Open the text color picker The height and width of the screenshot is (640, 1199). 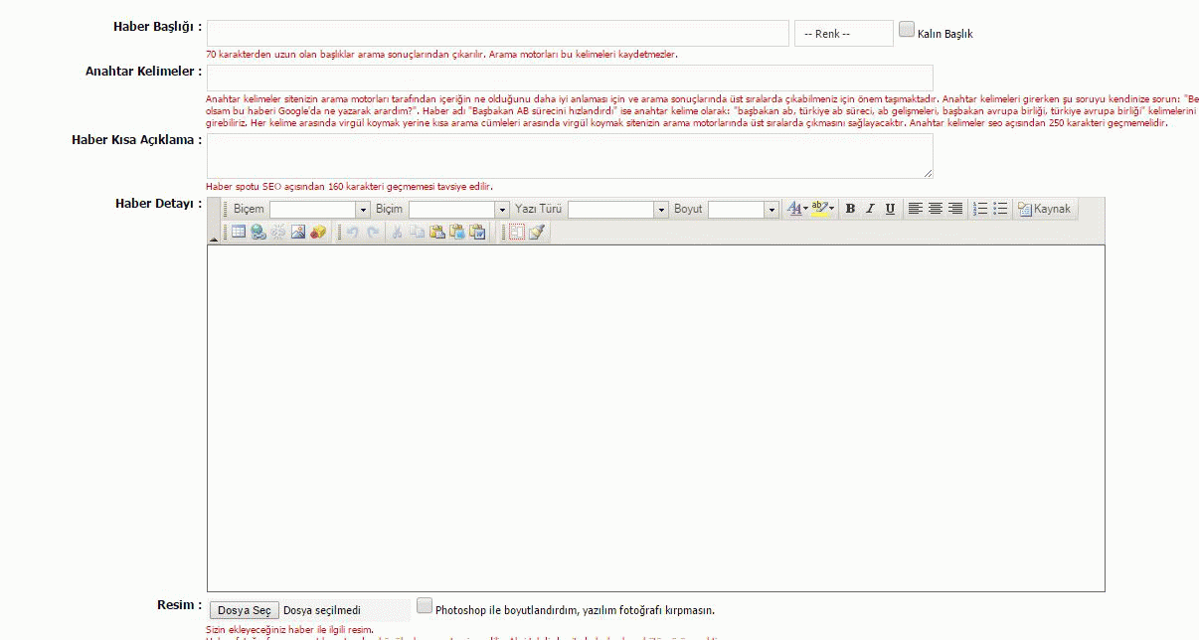pyautogui.click(x=796, y=209)
